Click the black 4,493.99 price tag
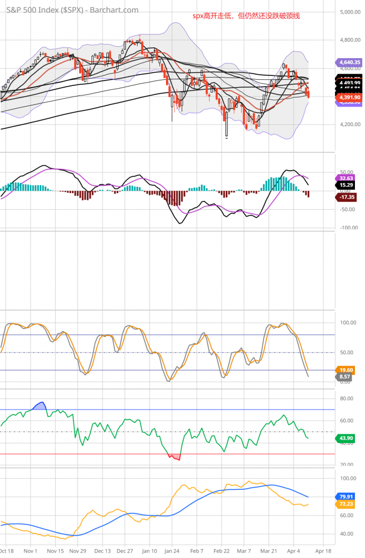This screenshot has height=558, width=365. tap(348, 83)
